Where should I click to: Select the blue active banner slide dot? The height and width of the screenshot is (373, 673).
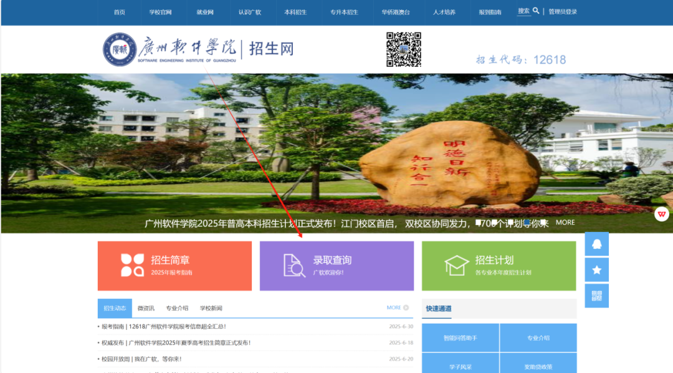(527, 222)
